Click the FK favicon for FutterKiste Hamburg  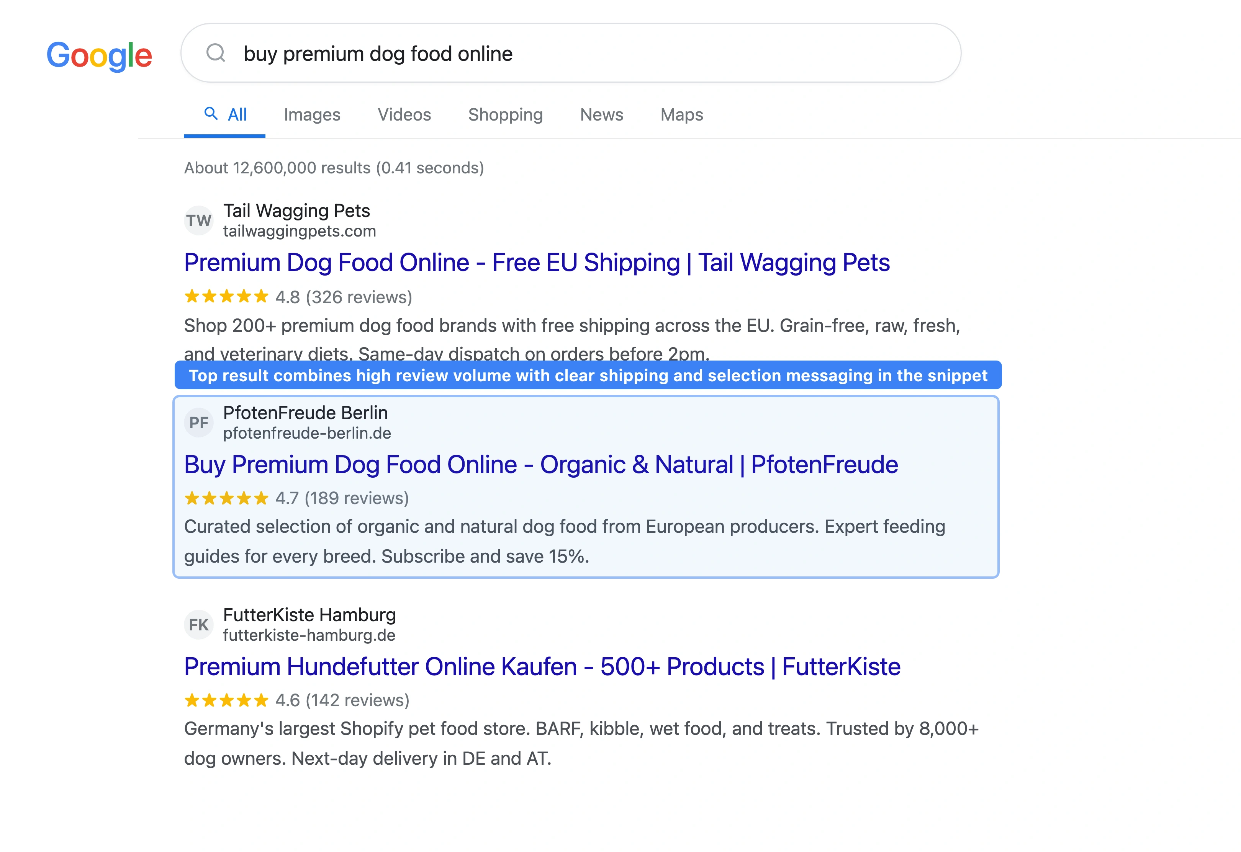pos(199,624)
